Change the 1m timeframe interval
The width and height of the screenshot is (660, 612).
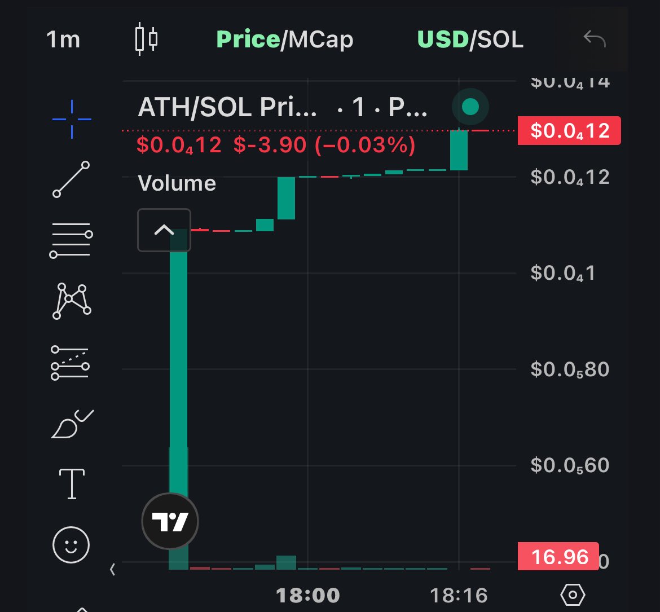click(x=63, y=39)
